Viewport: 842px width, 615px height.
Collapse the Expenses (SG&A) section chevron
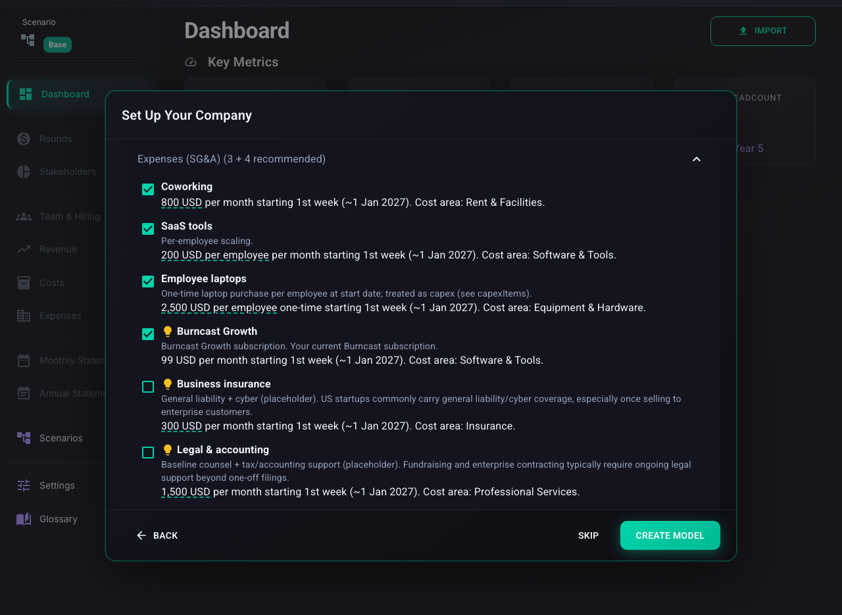tap(697, 159)
